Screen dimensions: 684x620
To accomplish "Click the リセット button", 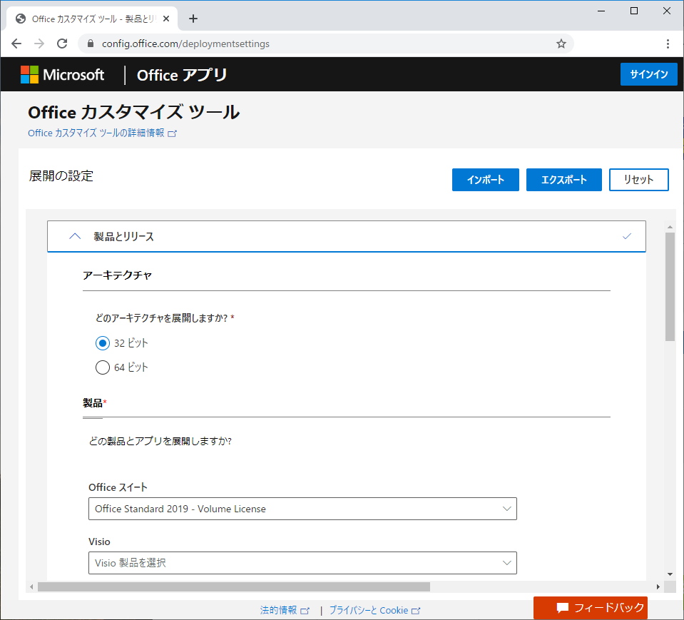I will click(638, 180).
